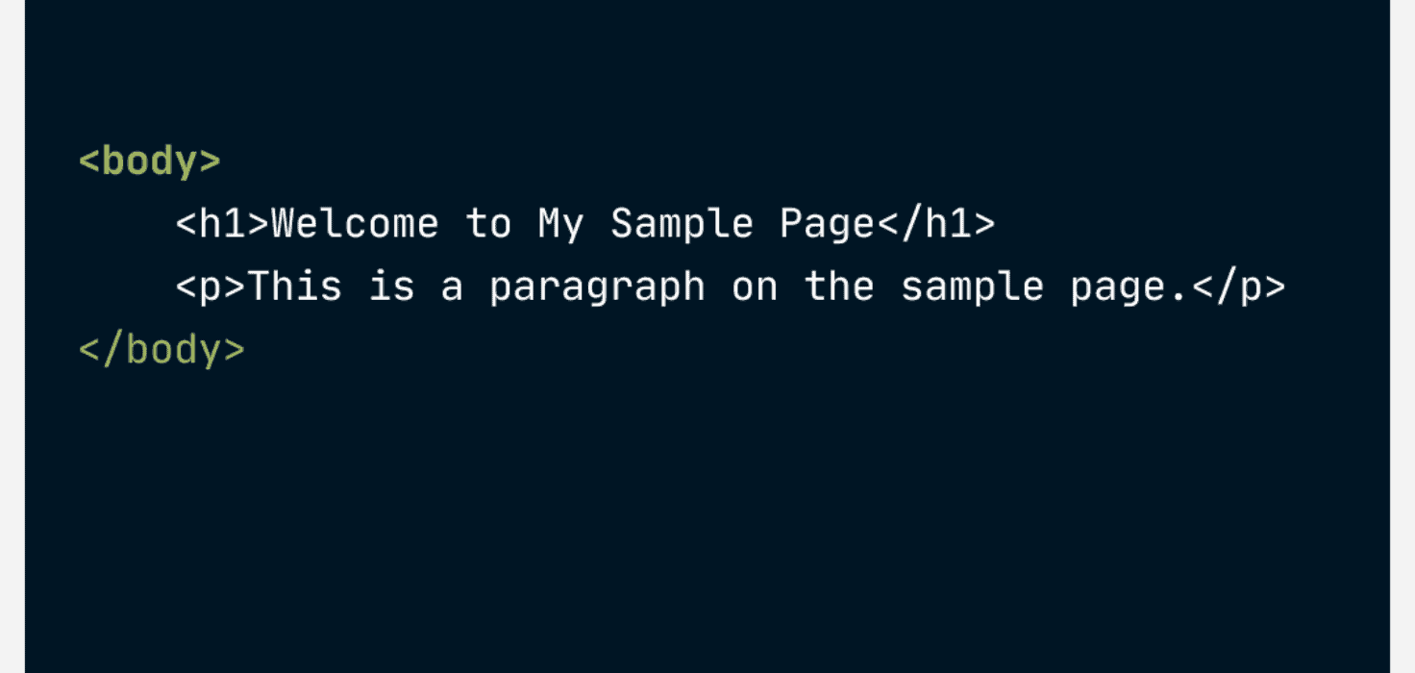Screen dimensions: 1415x673
Task: Select the closing </body> tag
Action: point(161,350)
